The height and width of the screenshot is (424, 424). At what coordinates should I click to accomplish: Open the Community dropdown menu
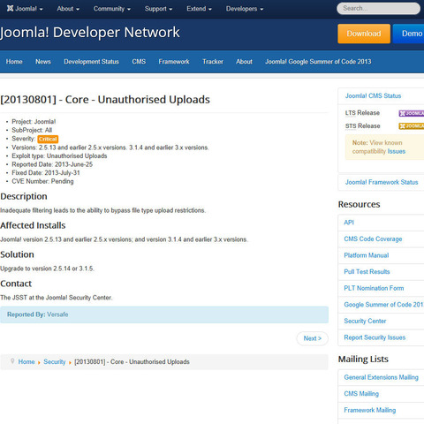(x=112, y=9)
